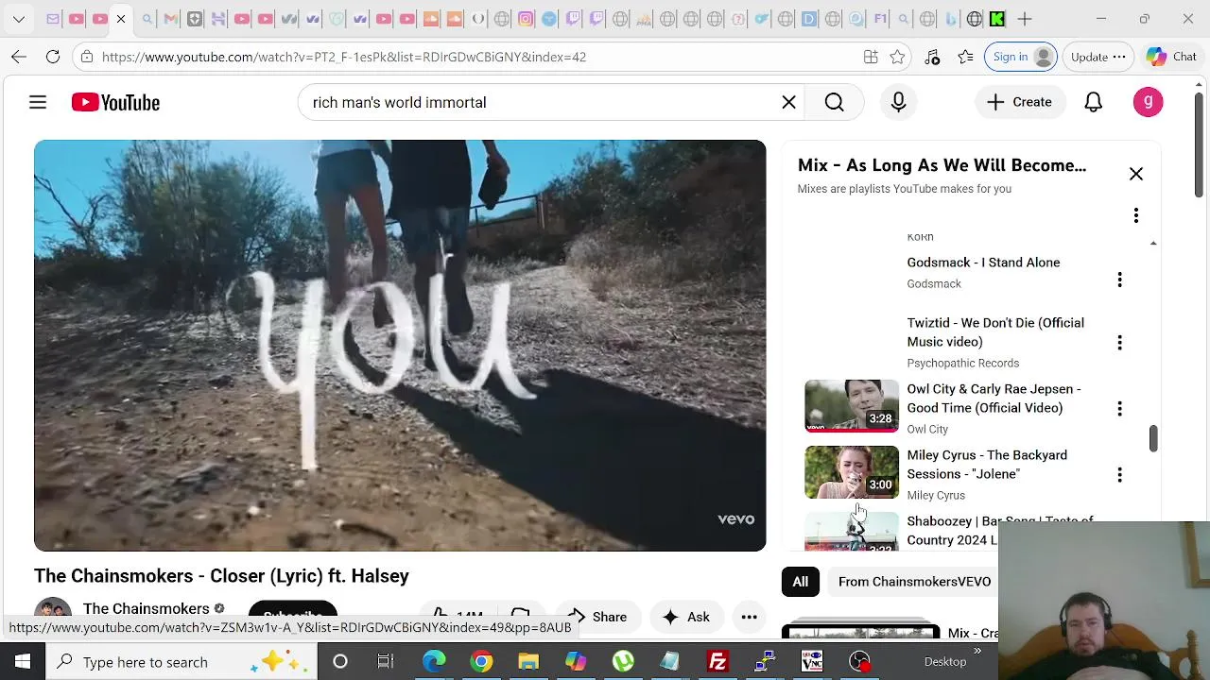1210x680 pixels.
Task: Open the site information icon in address bar
Action: 87,57
